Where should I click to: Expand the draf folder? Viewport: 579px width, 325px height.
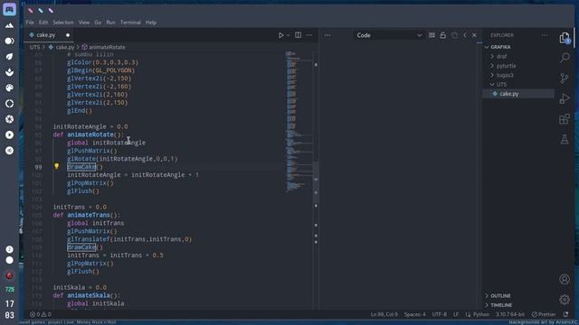[x=501, y=56]
